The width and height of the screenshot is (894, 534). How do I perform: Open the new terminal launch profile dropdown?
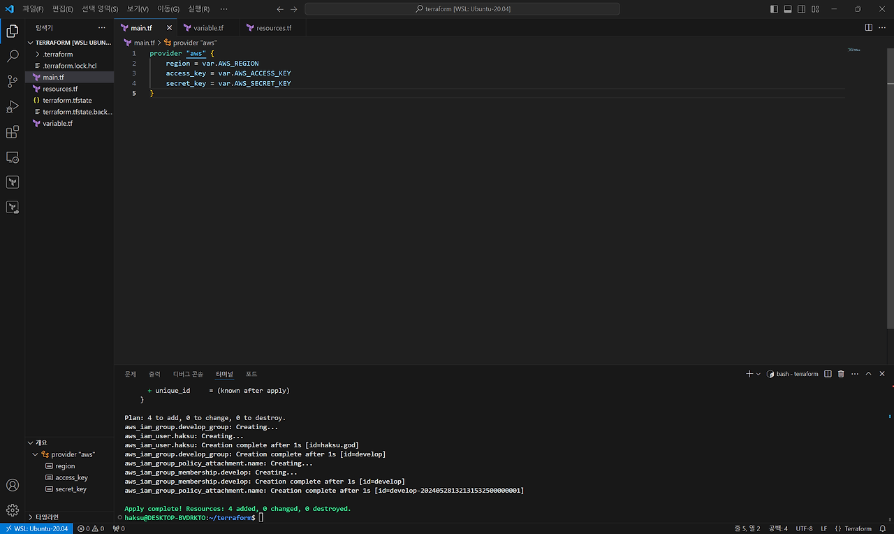(x=759, y=374)
